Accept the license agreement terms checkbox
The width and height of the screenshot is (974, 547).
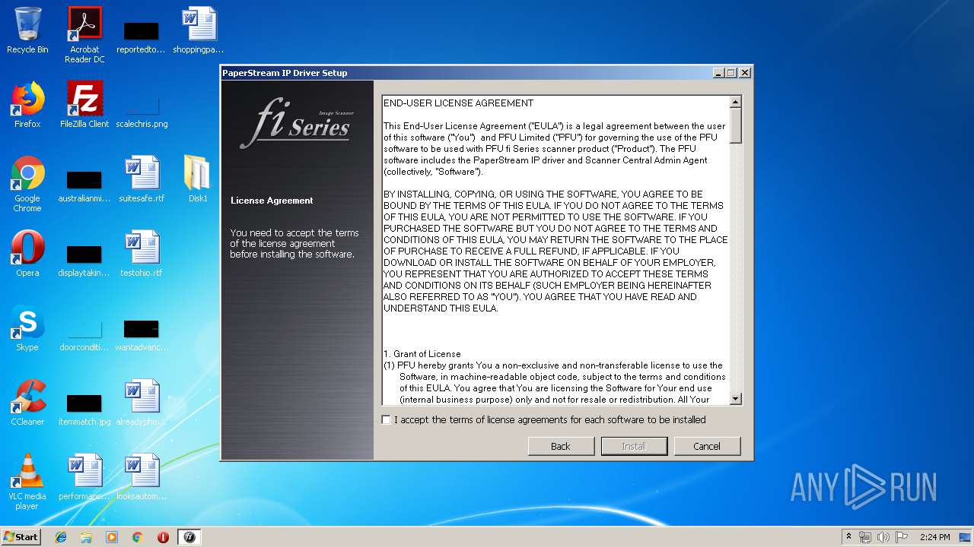(x=387, y=420)
